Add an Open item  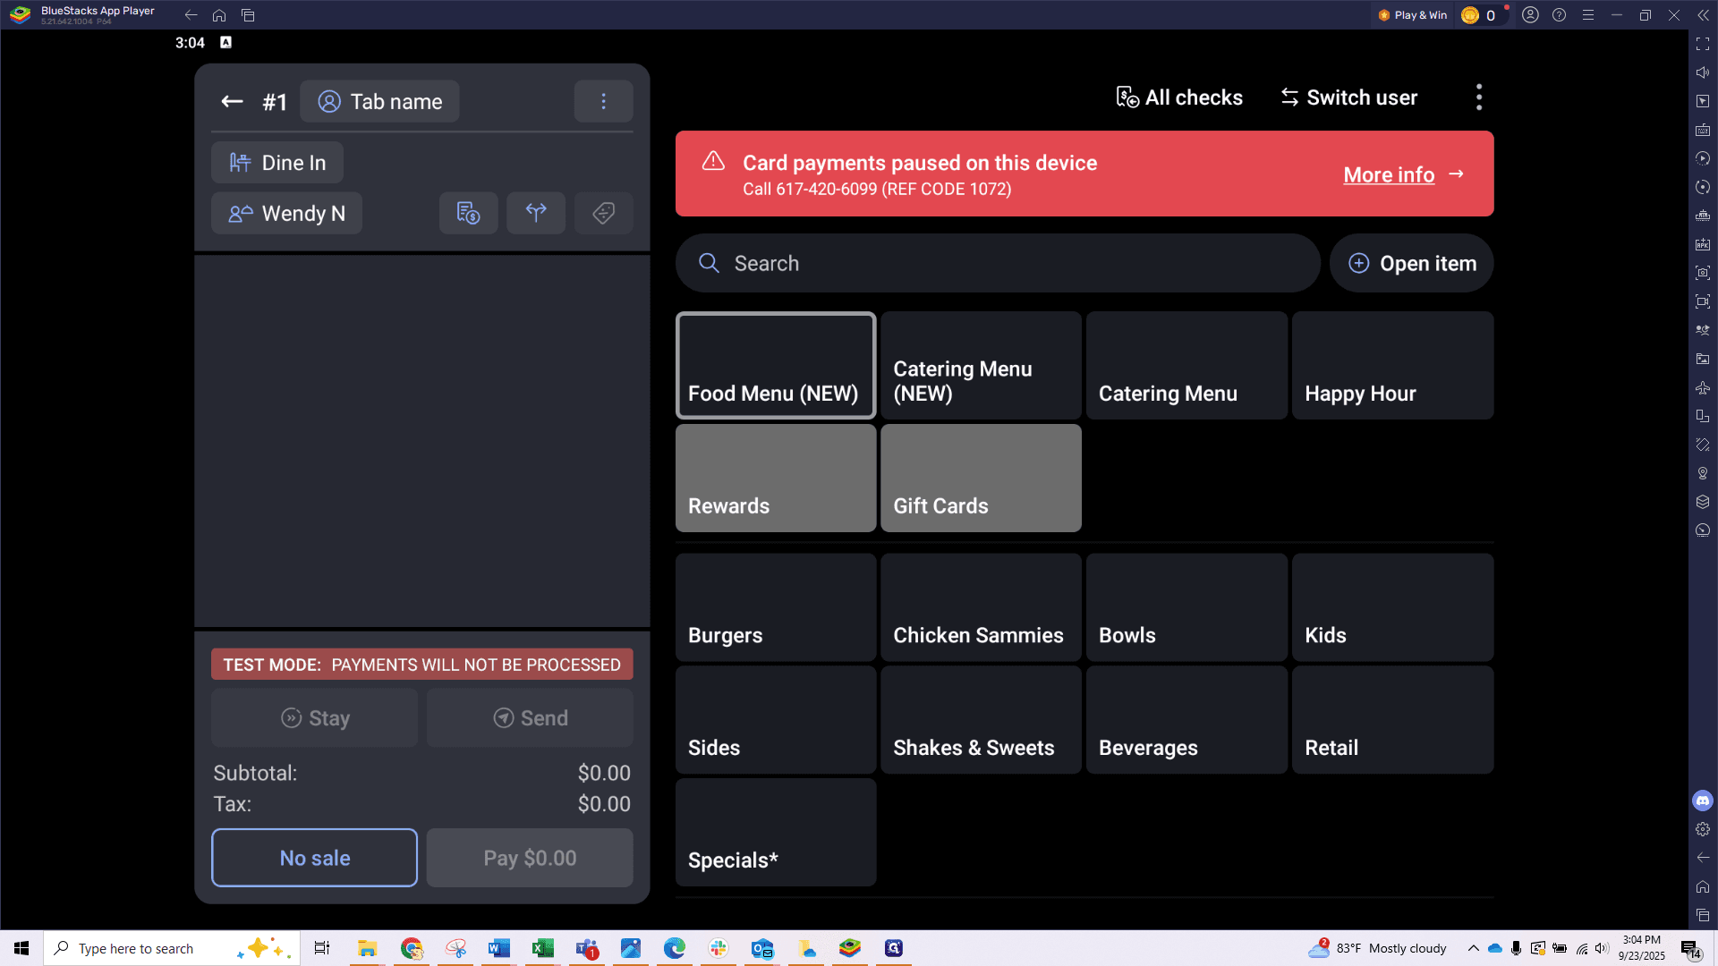click(x=1411, y=263)
